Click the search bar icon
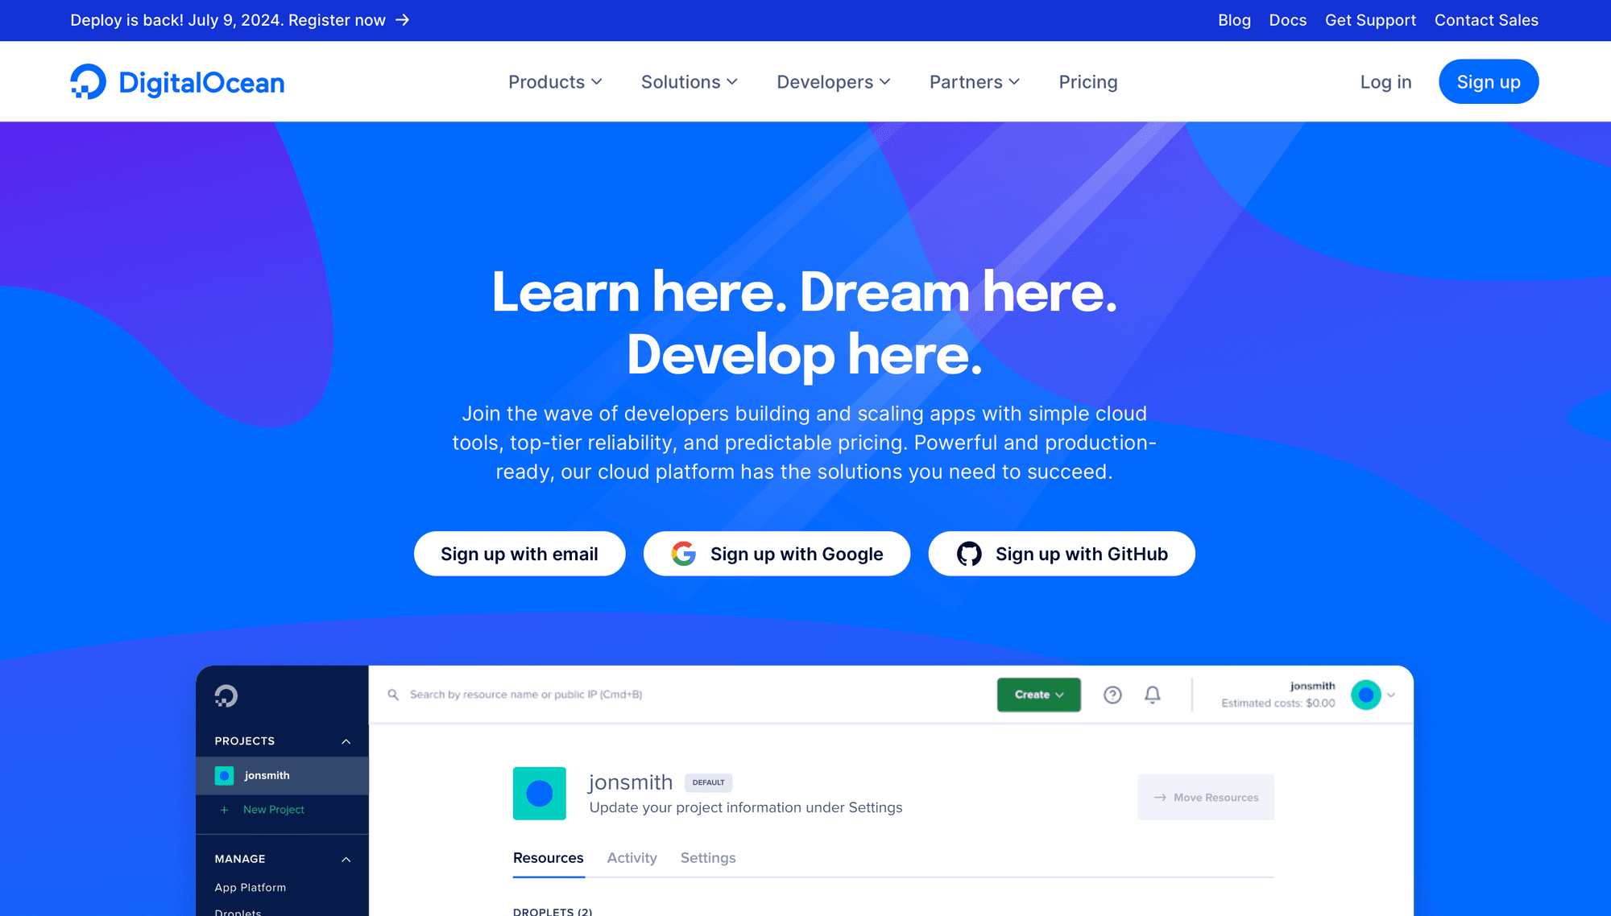Viewport: 1611px width, 916px height. [395, 694]
